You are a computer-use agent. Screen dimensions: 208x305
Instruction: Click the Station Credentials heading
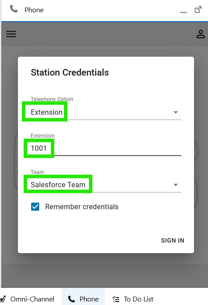coord(70,73)
